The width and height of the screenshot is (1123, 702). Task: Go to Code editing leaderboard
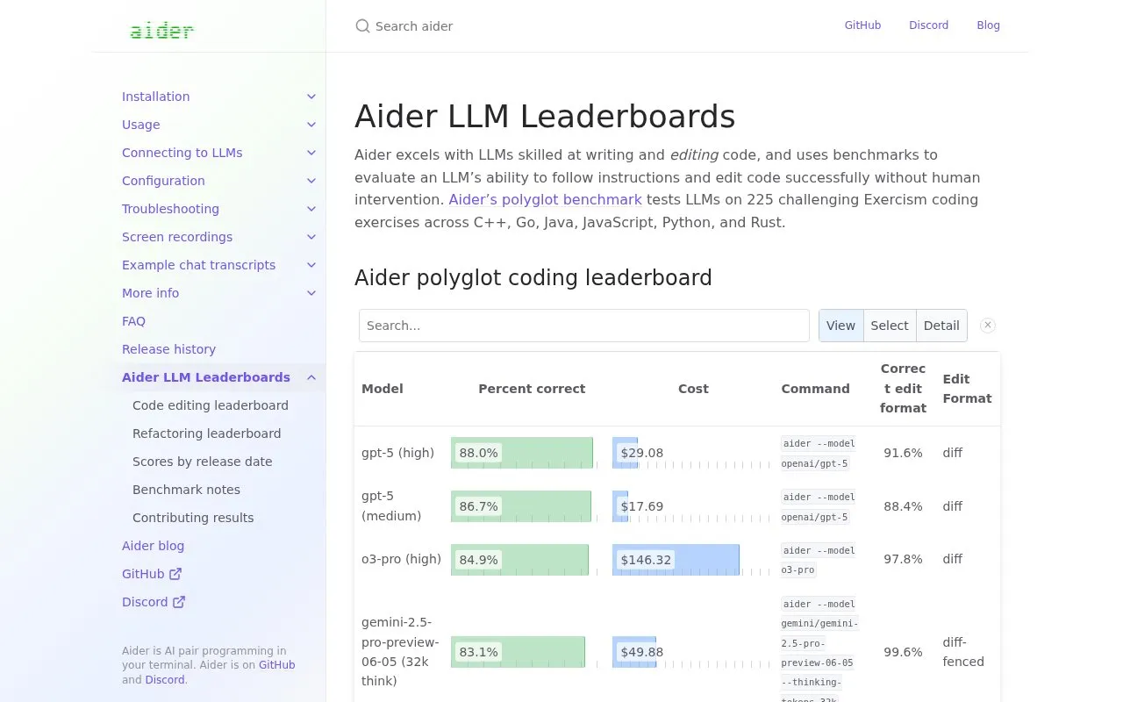(211, 405)
